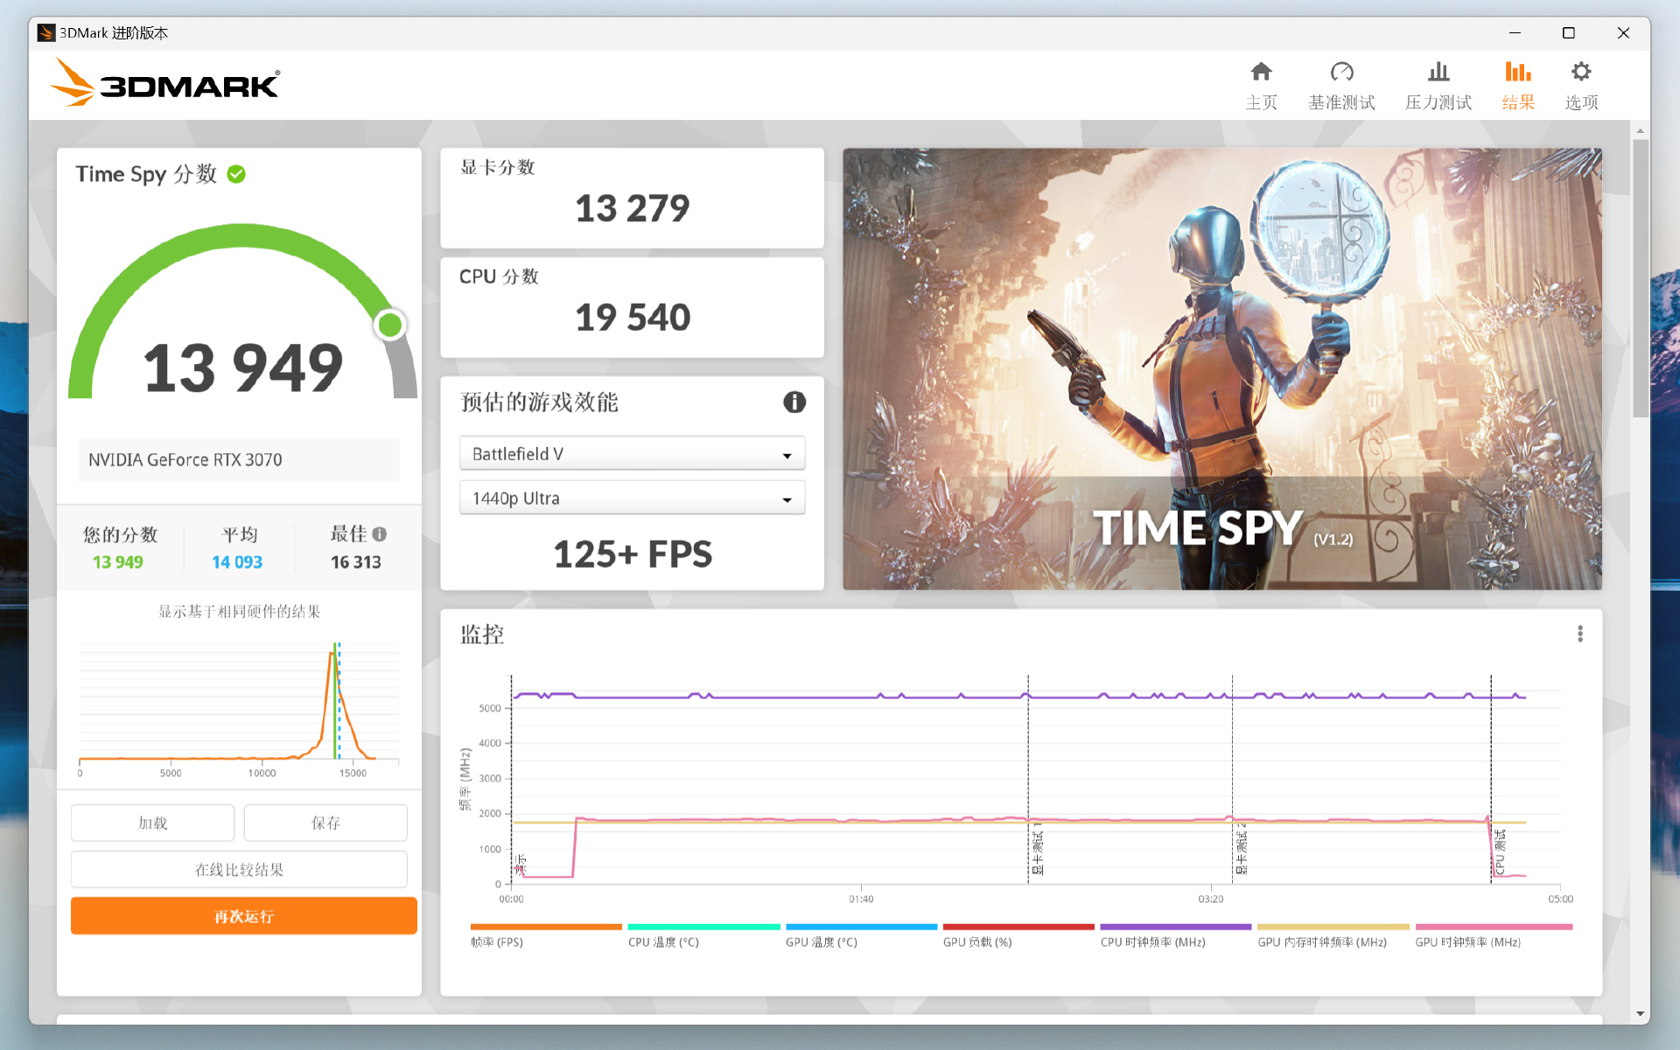Click the 保存 save button
The width and height of the screenshot is (1680, 1050).
(x=325, y=822)
